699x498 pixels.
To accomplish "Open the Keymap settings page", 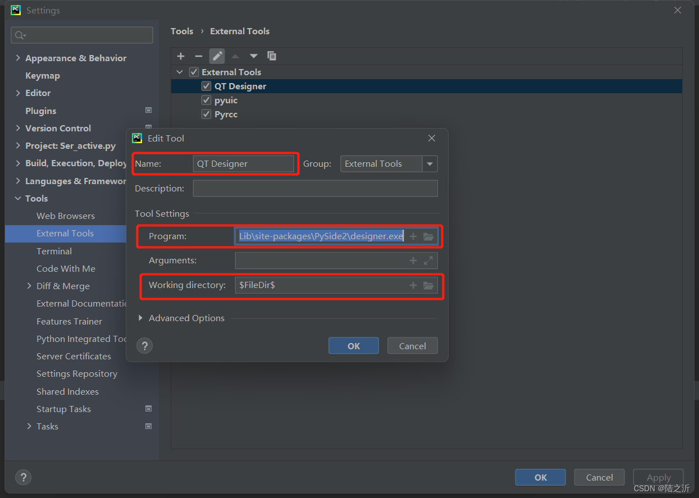I will click(x=43, y=75).
